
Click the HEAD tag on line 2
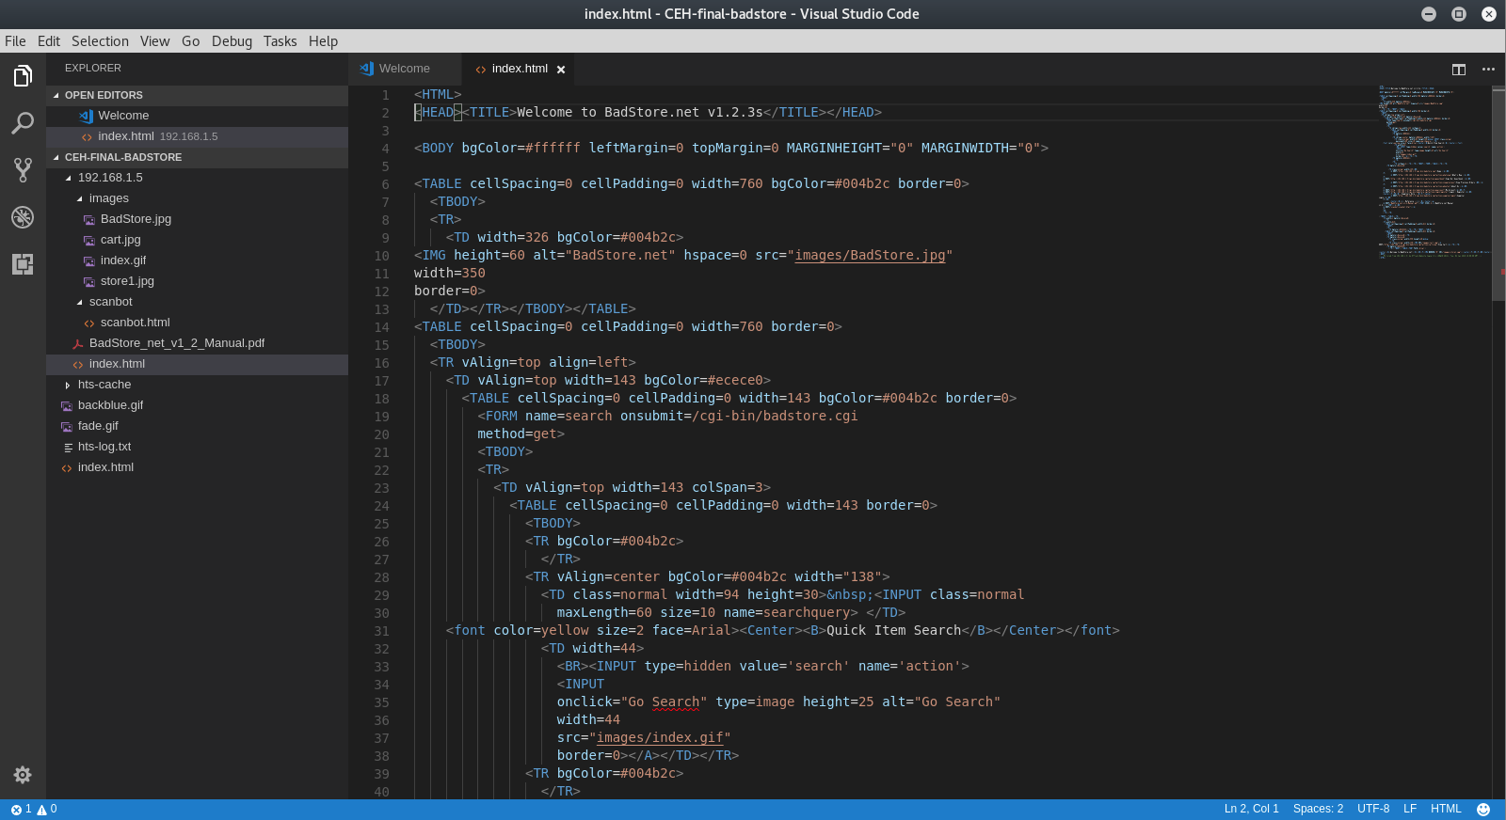[x=438, y=113]
